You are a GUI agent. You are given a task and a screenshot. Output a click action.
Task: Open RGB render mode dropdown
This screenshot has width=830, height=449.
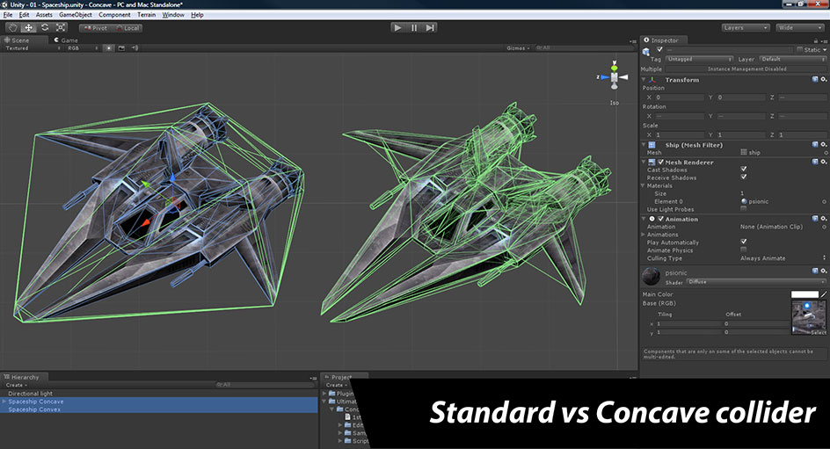pyautogui.click(x=82, y=48)
